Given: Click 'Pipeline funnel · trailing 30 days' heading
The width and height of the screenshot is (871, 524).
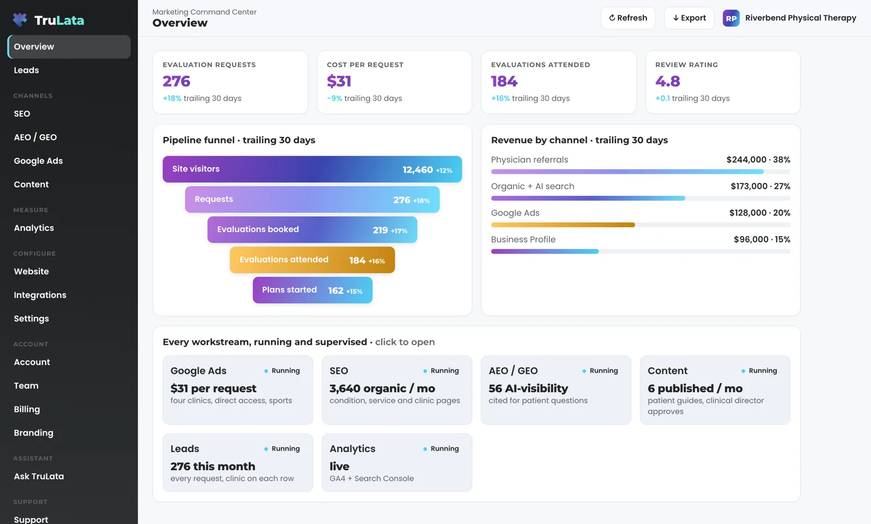Looking at the screenshot, I should 239,140.
